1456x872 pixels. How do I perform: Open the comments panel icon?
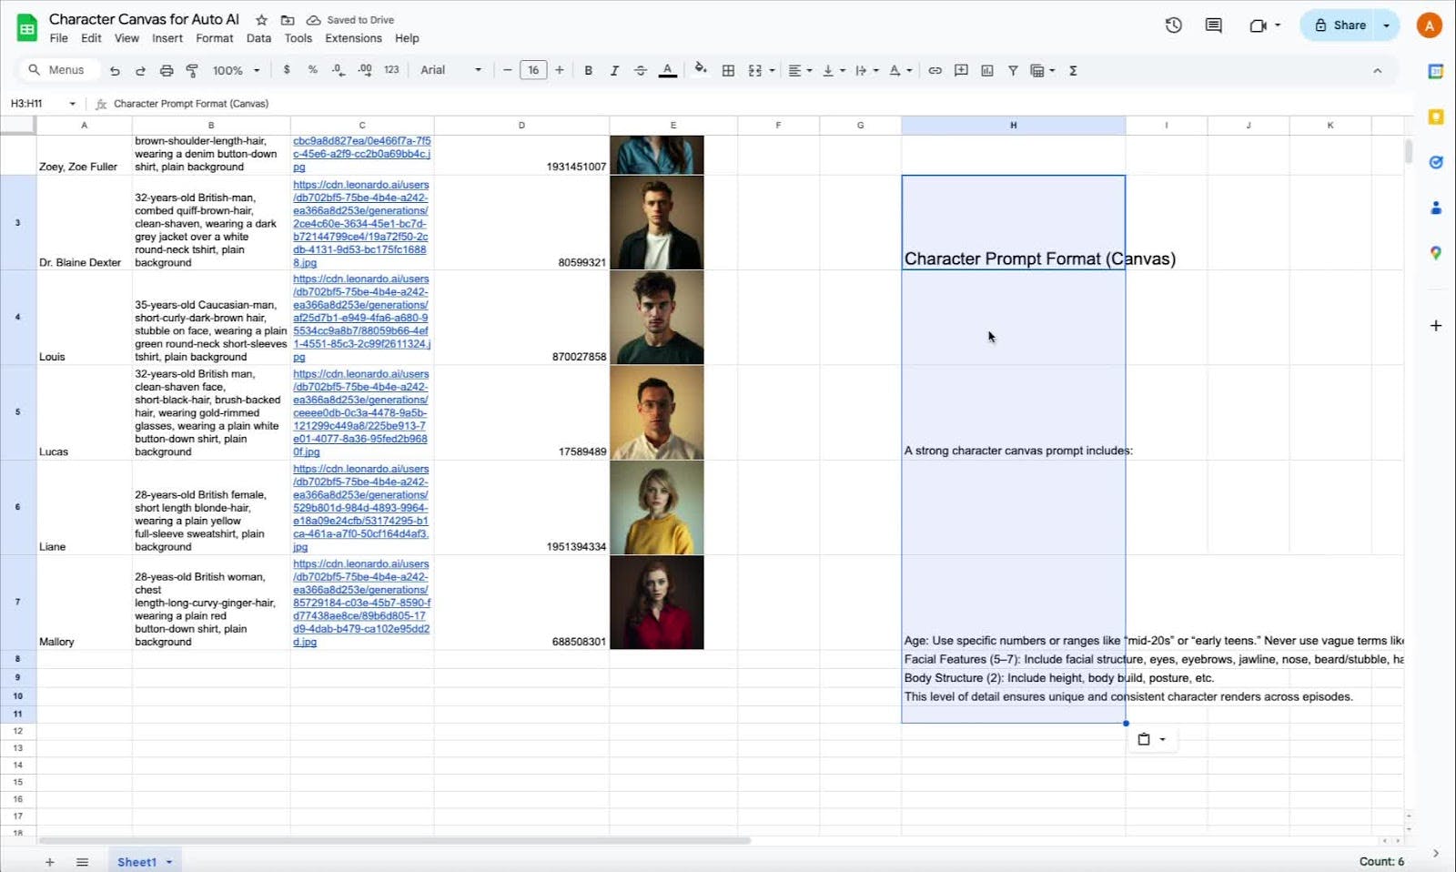tap(1213, 25)
